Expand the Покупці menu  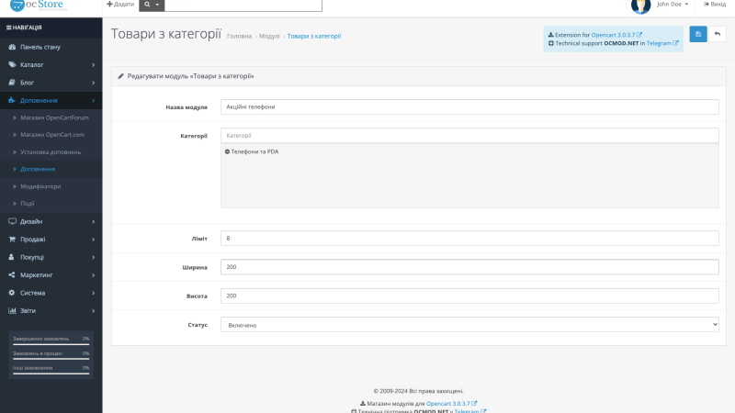pos(51,257)
